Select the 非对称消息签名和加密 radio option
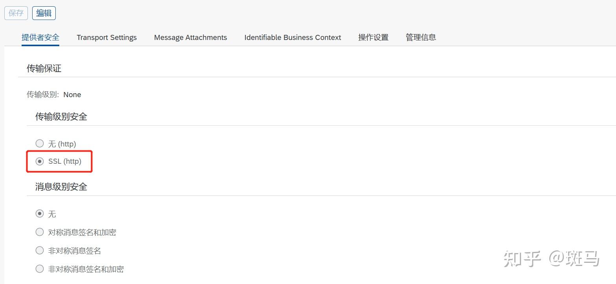This screenshot has width=616, height=284. pyautogui.click(x=40, y=269)
